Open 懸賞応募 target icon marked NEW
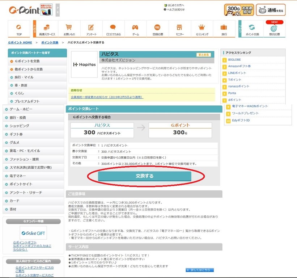Image resolution: width=297 pixels, height=278 pixels. click(x=275, y=29)
